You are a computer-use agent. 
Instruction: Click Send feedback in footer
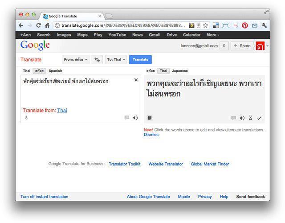pyautogui.click(x=250, y=197)
